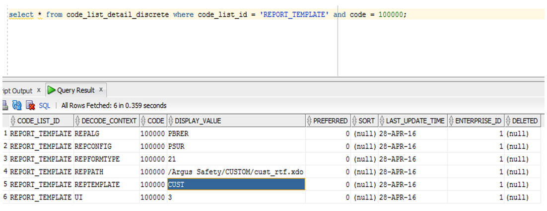
Task: Select row number 4 header
Action: point(5,172)
